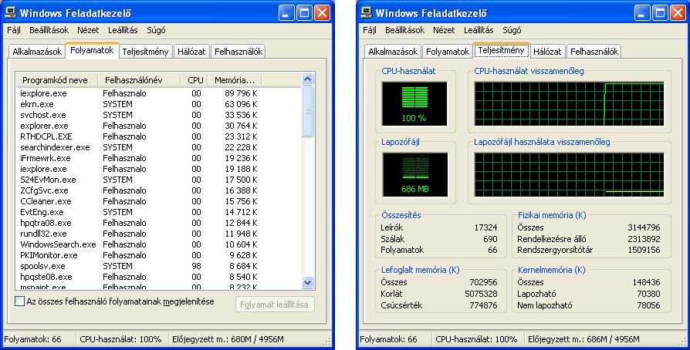
Task: Switch to Felhasználók tab in right window
Action: point(594,52)
